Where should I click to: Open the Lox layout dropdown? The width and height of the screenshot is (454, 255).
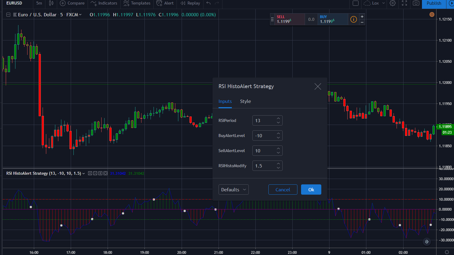click(375, 3)
